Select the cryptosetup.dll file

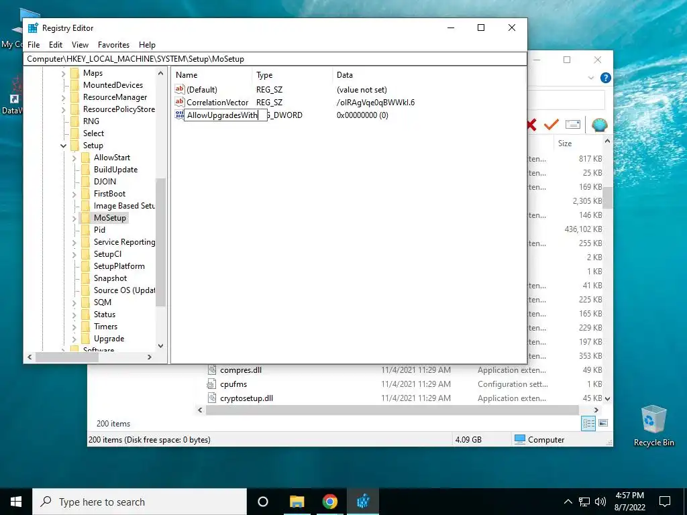[x=246, y=398]
